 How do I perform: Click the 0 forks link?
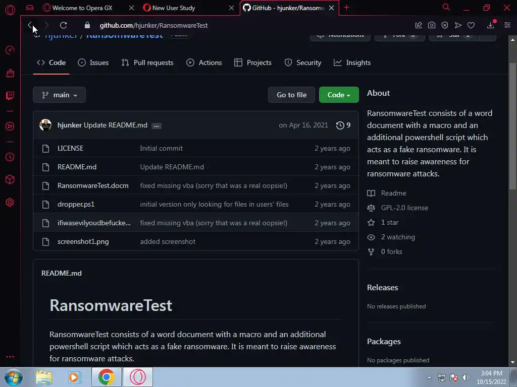[x=391, y=251]
